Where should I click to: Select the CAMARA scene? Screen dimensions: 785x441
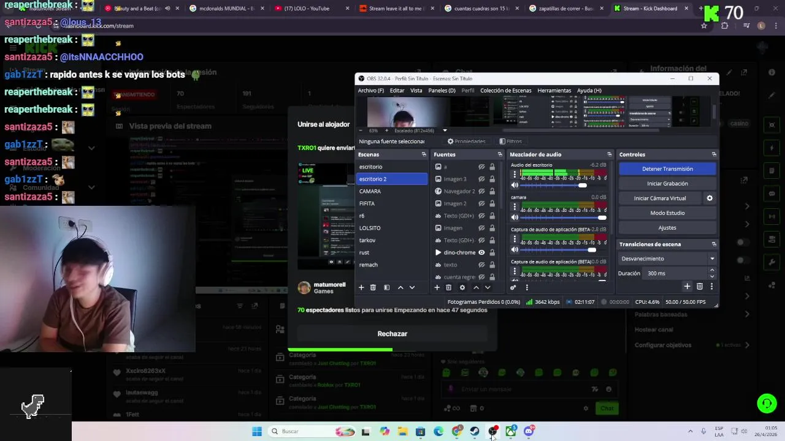pyautogui.click(x=392, y=191)
